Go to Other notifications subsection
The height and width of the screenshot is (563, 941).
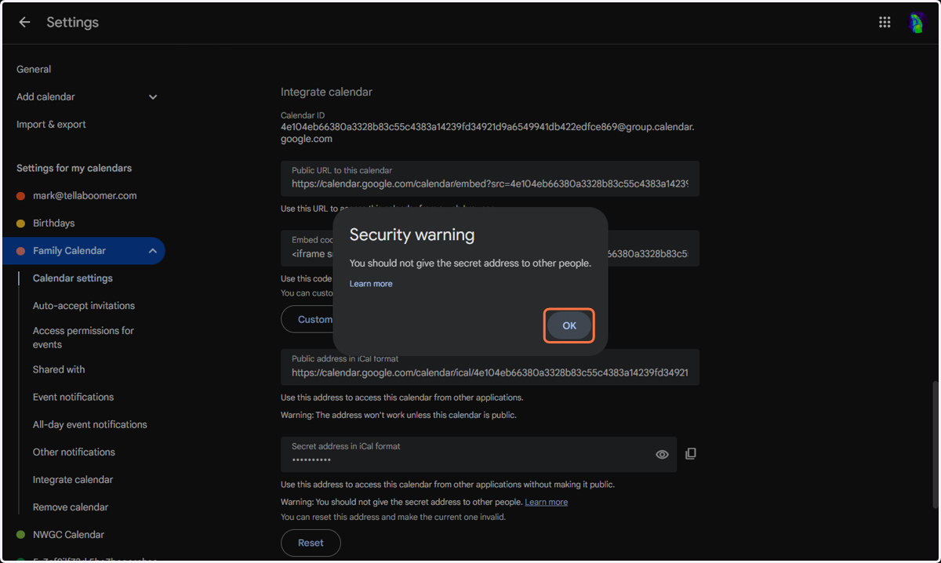[x=74, y=452]
